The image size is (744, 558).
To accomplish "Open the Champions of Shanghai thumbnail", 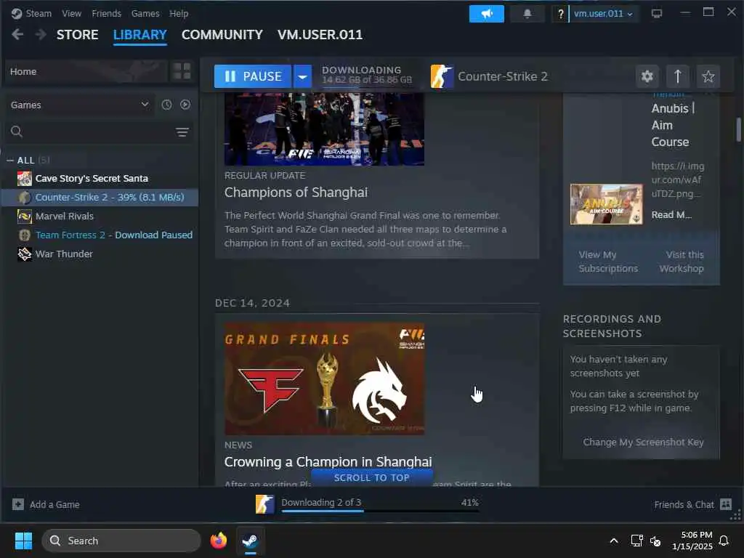I will (x=324, y=129).
